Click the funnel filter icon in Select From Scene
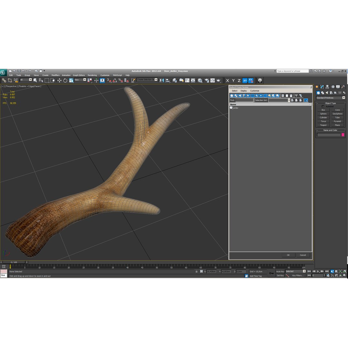 point(296,96)
